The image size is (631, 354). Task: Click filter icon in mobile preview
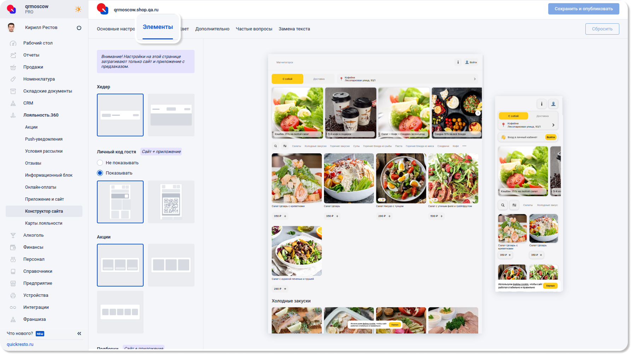tap(514, 205)
